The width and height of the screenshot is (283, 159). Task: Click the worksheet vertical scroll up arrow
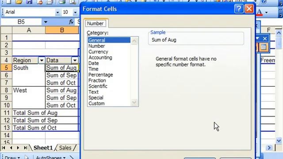point(279,32)
